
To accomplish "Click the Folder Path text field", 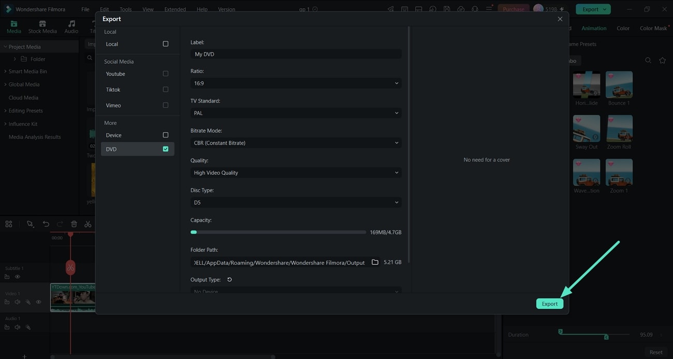I will (280, 263).
